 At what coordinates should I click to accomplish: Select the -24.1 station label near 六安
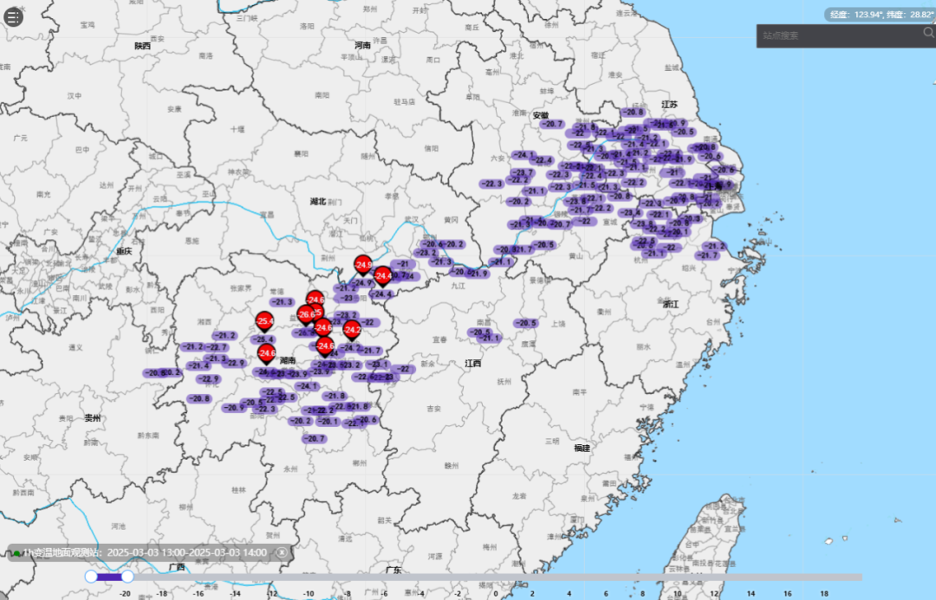point(523,155)
